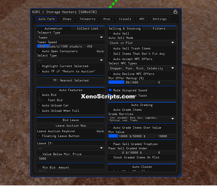This screenshot has height=193, width=217.
Task: Enable Auto TP if Return to Auction
Action: tap(39, 71)
